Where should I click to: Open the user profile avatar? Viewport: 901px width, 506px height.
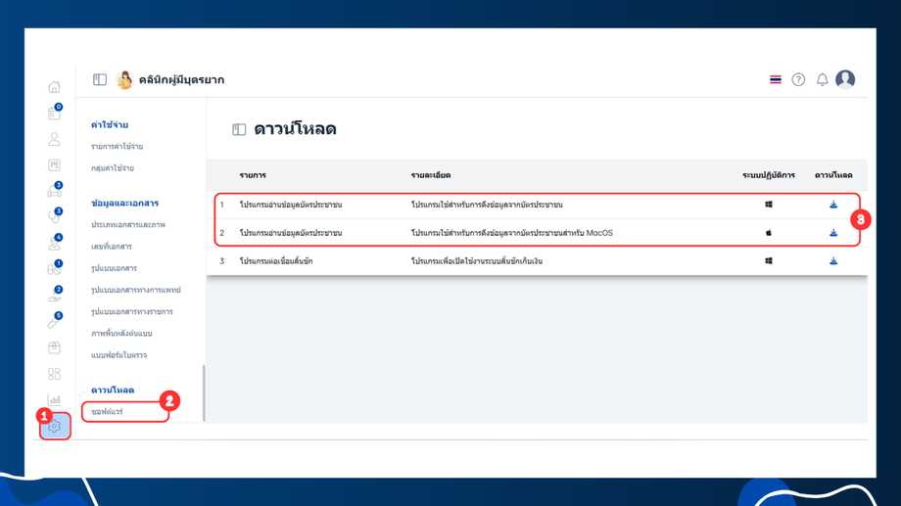845,79
